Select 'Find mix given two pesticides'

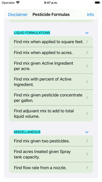point(51,141)
